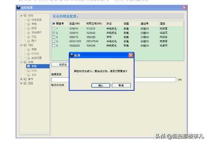Click free space value 120542

(x=91, y=33)
